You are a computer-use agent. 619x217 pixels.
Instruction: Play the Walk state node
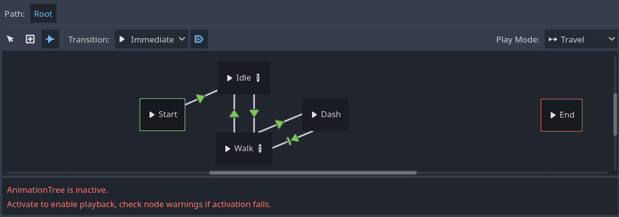pos(228,149)
